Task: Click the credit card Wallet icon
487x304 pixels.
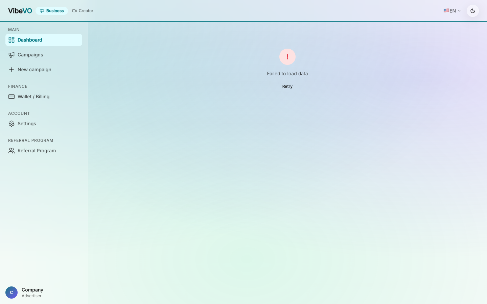Action: tap(11, 97)
